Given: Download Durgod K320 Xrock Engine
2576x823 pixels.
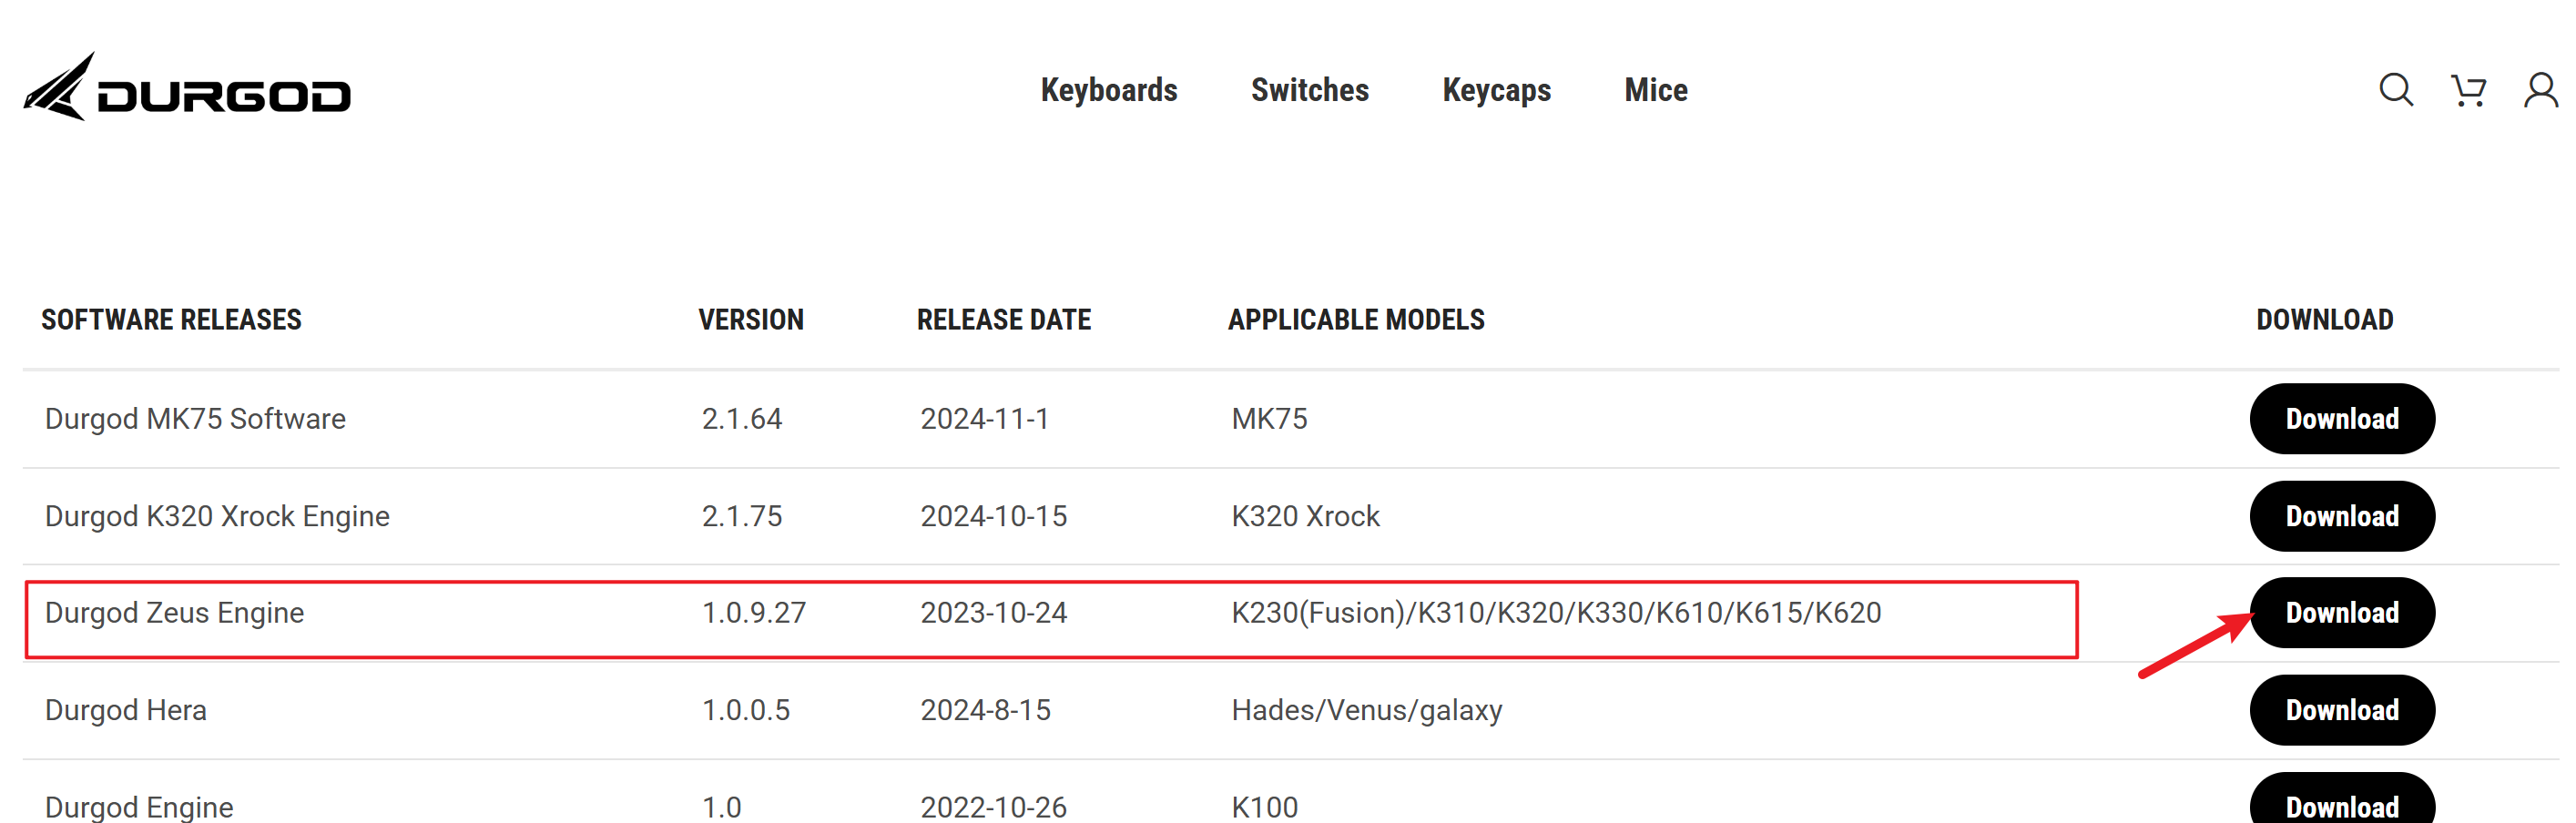Looking at the screenshot, I should (2341, 516).
